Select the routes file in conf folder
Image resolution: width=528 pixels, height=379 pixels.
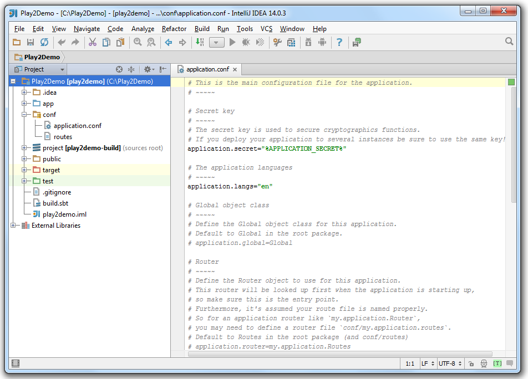tap(63, 137)
